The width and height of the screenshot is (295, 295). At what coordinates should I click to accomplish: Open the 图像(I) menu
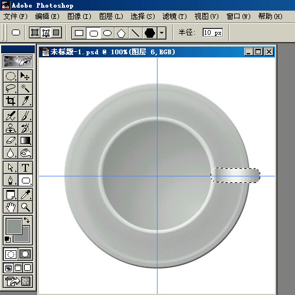[79, 17]
